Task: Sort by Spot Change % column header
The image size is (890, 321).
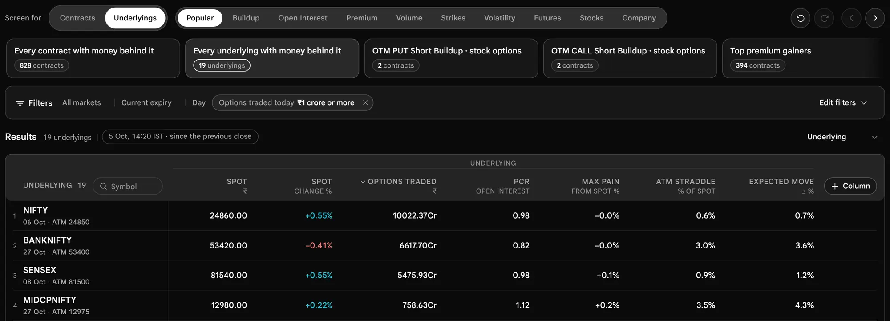Action: pyautogui.click(x=313, y=186)
